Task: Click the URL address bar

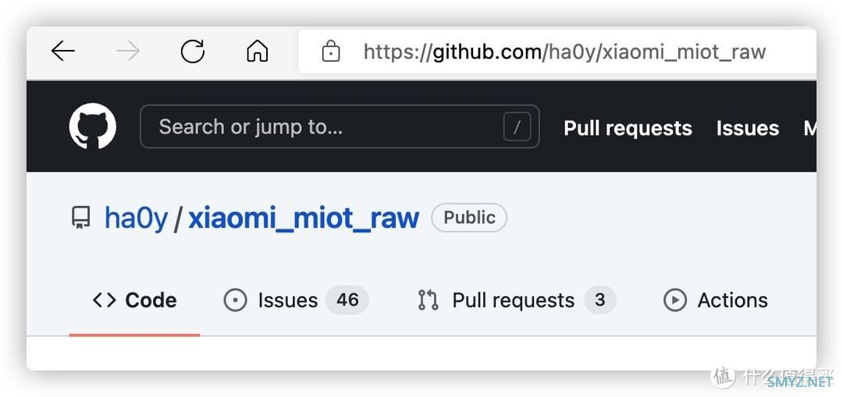Action: (x=557, y=51)
